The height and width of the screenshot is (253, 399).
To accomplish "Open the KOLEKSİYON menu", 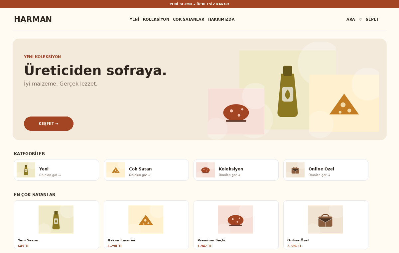I will coord(156,19).
